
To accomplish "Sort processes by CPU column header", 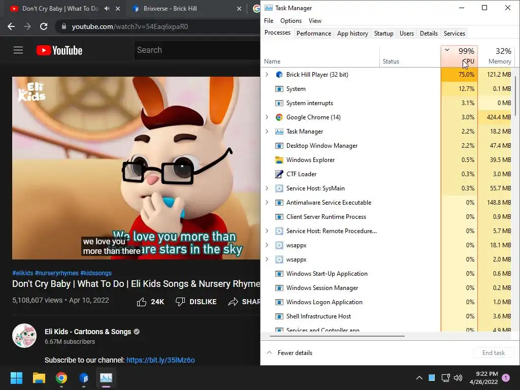I will point(459,56).
